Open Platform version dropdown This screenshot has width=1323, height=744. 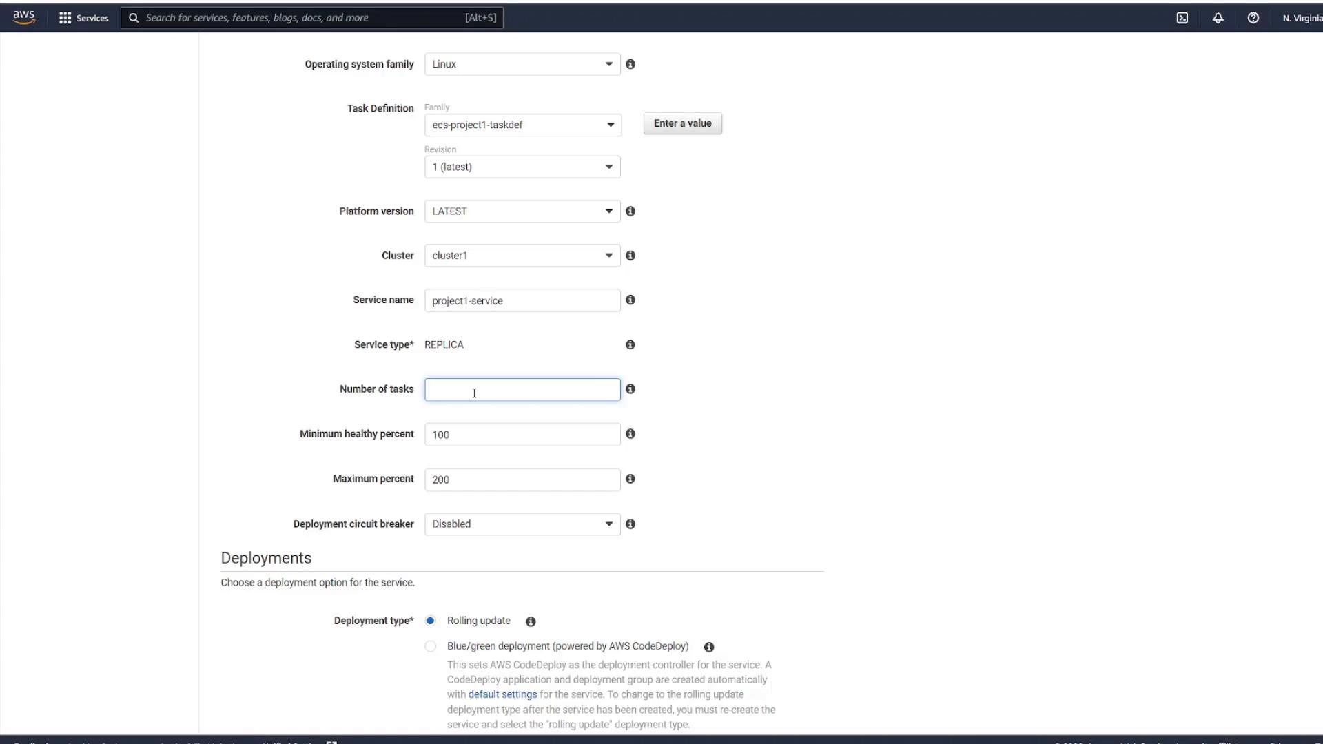click(522, 211)
